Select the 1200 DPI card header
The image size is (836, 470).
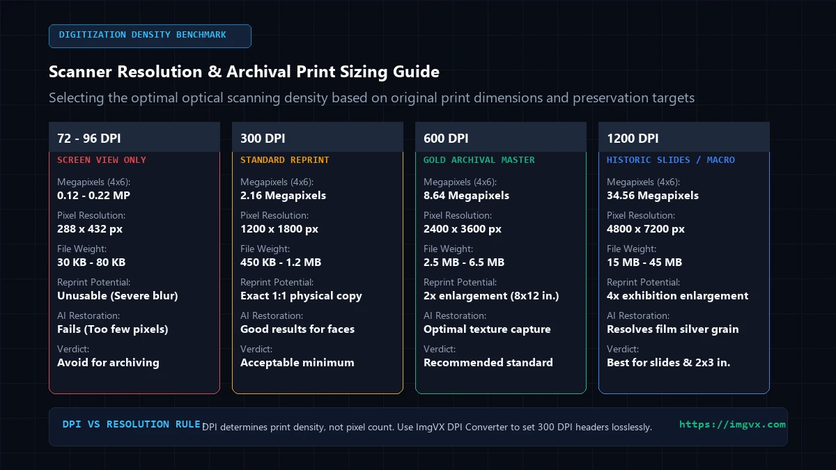coord(684,137)
